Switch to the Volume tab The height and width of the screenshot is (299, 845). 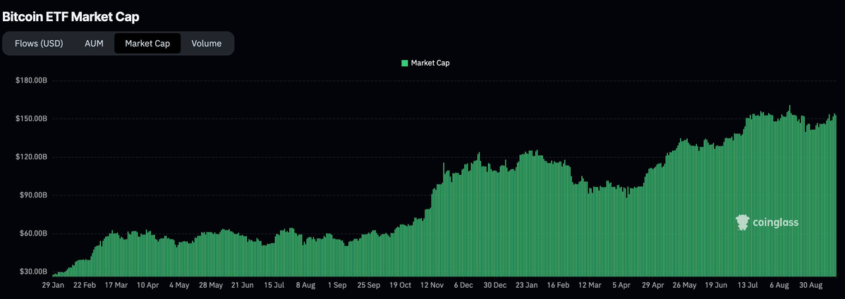(207, 44)
